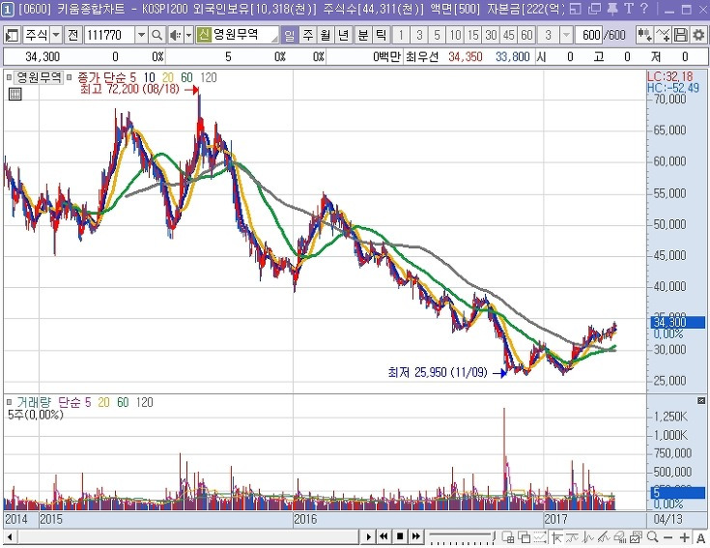The width and height of the screenshot is (710, 548).
Task: Open the 주식 market type dropdown
Action: tap(56, 35)
